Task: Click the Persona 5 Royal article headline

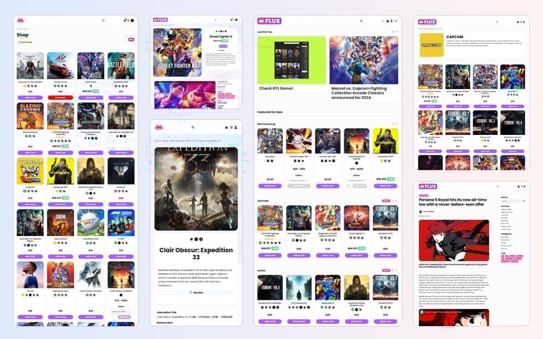Action: coord(453,202)
